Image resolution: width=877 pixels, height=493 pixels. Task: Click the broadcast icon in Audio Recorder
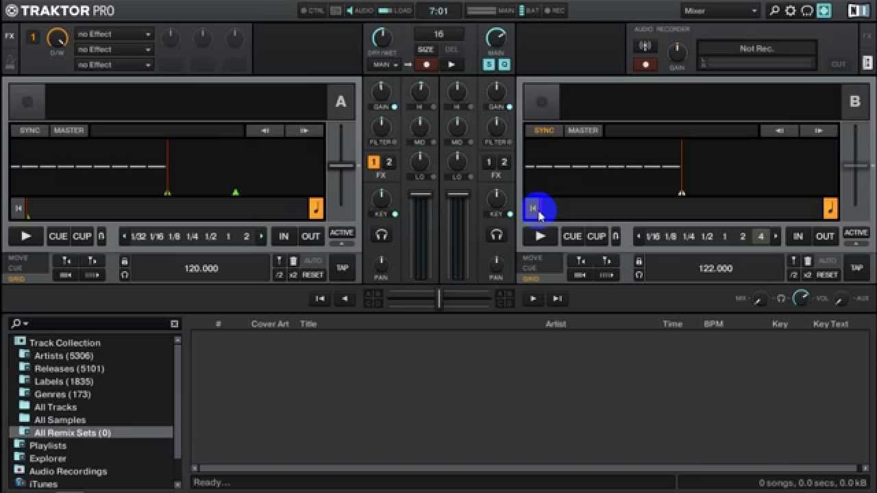point(645,47)
